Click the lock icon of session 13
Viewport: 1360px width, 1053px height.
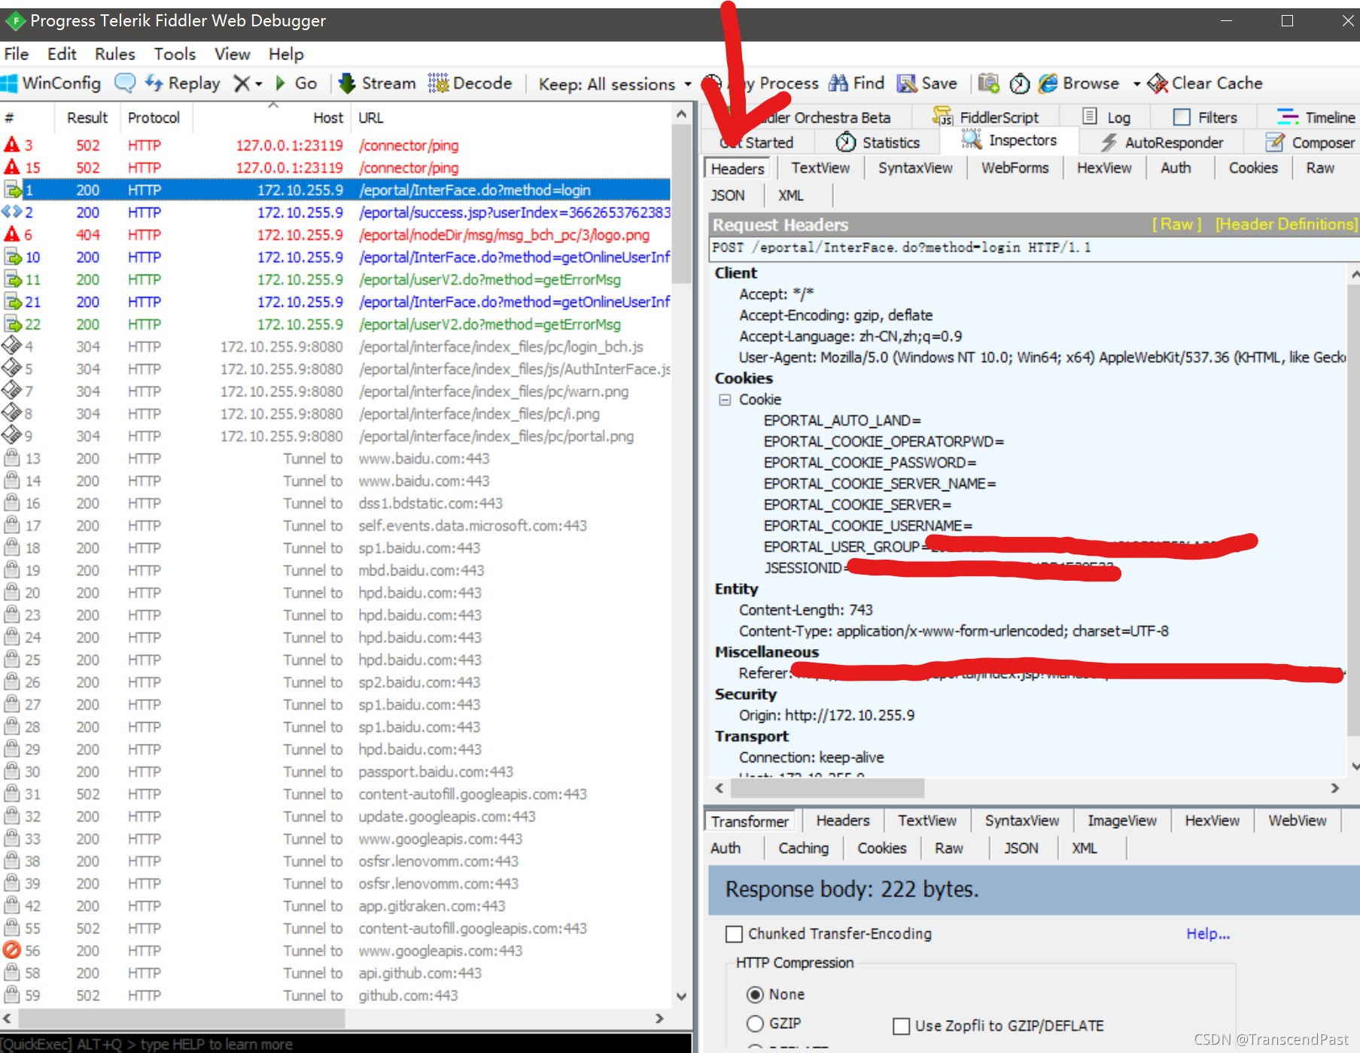(x=12, y=458)
